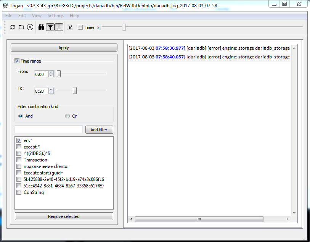Viewport: 310px width, 242px height.
Task: Minimize the Logan window
Action: click(274, 4)
